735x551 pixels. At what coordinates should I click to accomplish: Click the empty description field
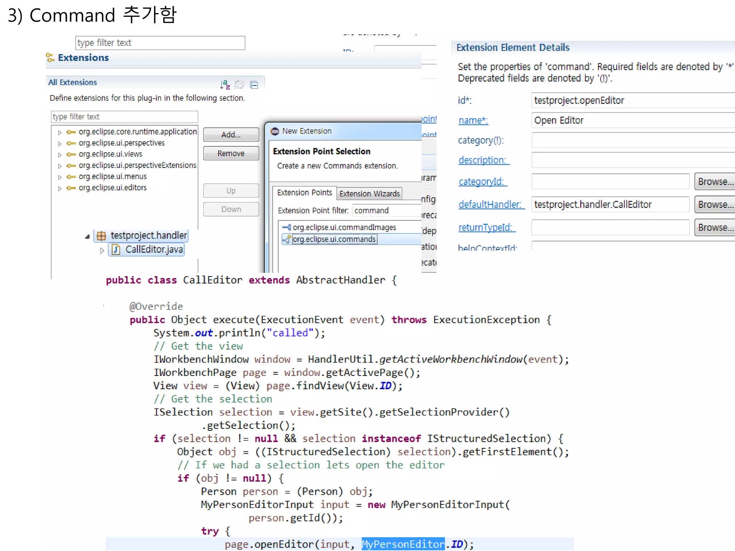pos(633,160)
